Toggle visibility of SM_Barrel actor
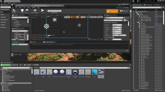 (134, 28)
